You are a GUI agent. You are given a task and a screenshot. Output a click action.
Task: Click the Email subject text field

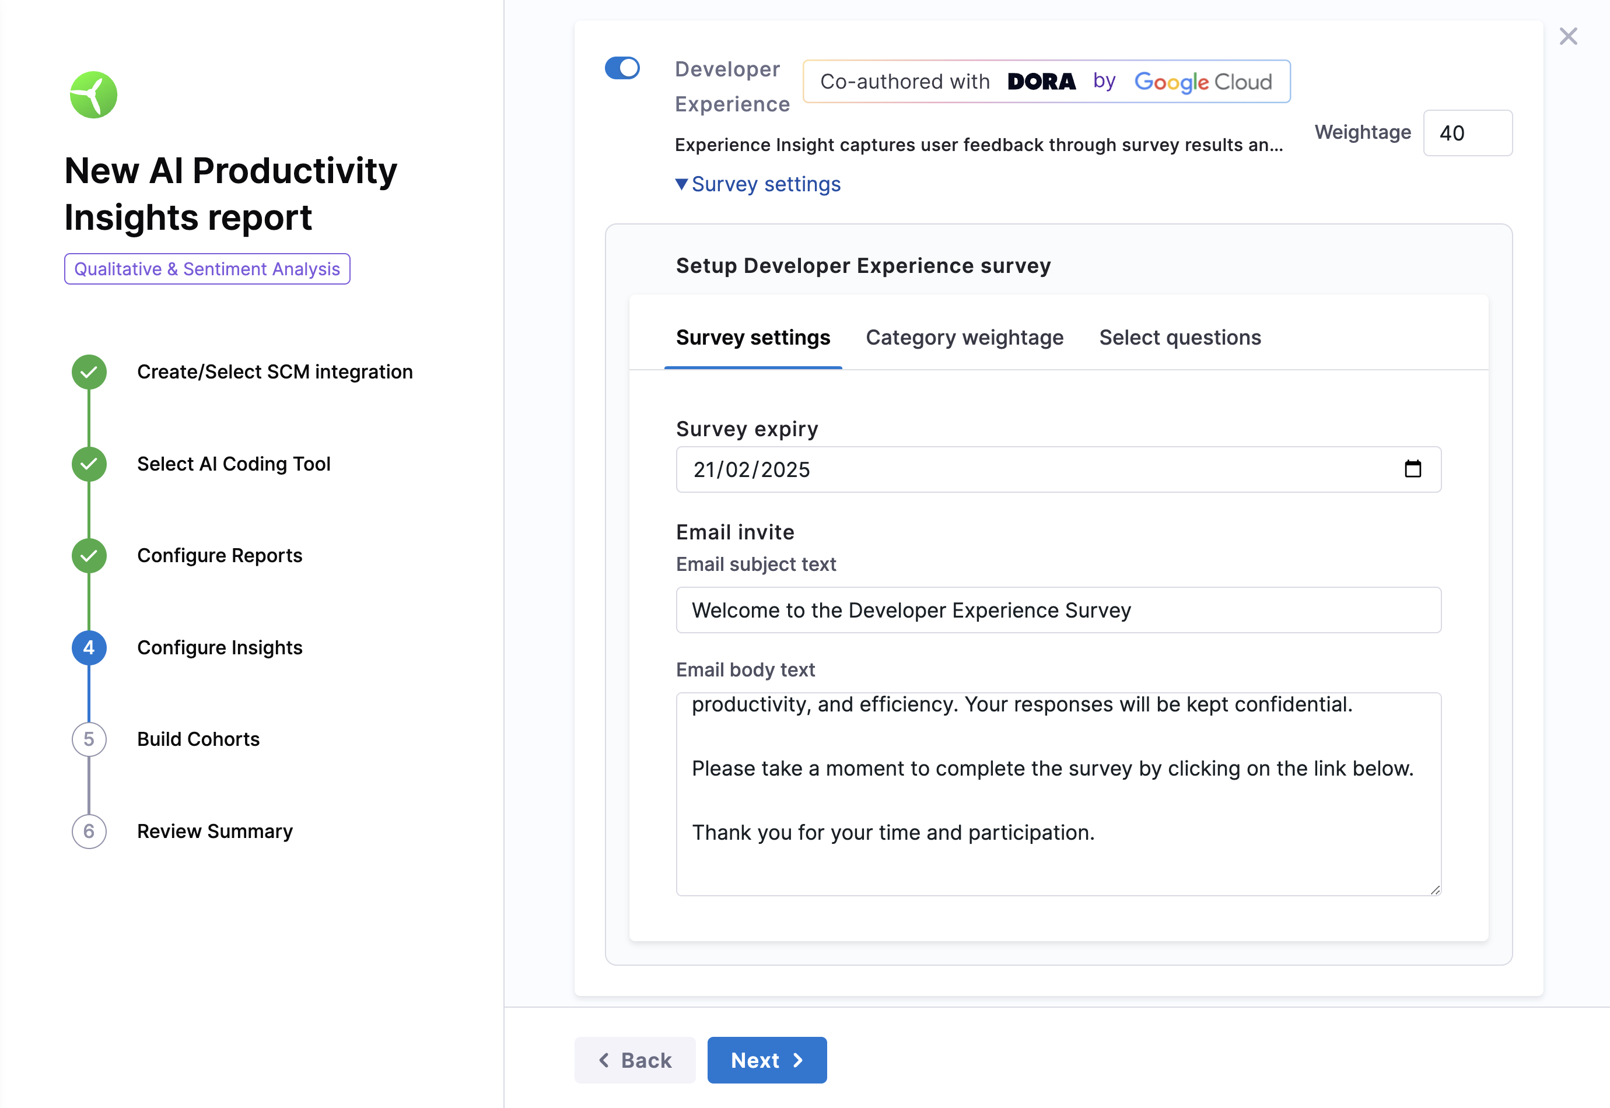pyautogui.click(x=1058, y=610)
